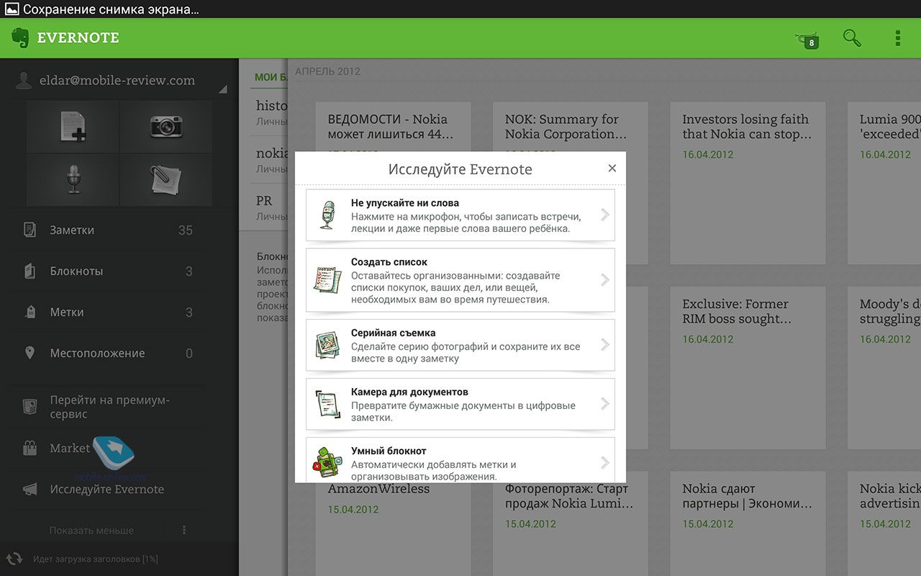Screen dimensions: 921x576
Task: Open the Умный блокнот tip
Action: (x=460, y=459)
